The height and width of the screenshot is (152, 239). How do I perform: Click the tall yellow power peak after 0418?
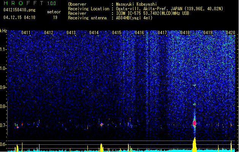pos(194,144)
